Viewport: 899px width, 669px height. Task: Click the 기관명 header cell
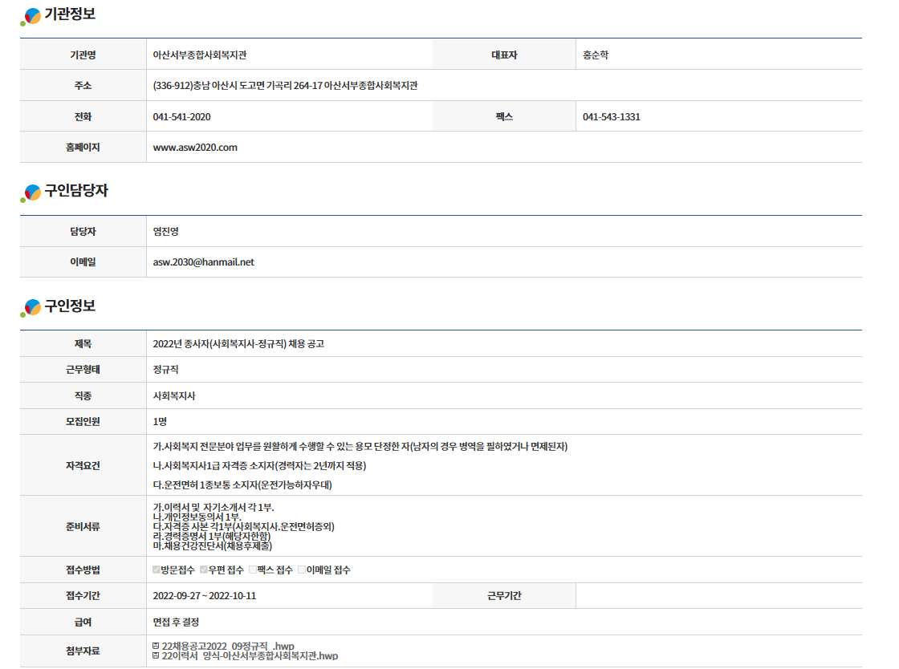coord(83,55)
